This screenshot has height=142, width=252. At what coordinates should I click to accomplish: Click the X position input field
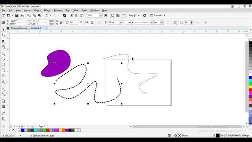[x=17, y=21]
